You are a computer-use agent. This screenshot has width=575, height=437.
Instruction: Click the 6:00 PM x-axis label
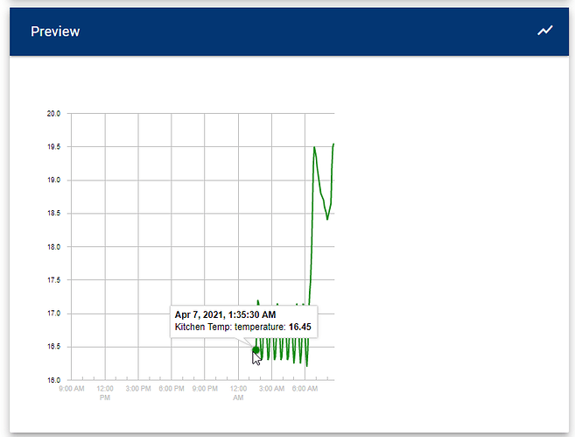point(172,388)
